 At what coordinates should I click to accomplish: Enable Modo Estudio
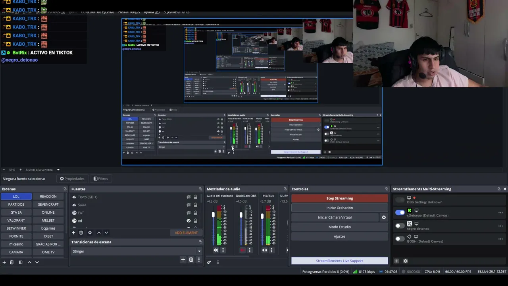click(x=339, y=227)
